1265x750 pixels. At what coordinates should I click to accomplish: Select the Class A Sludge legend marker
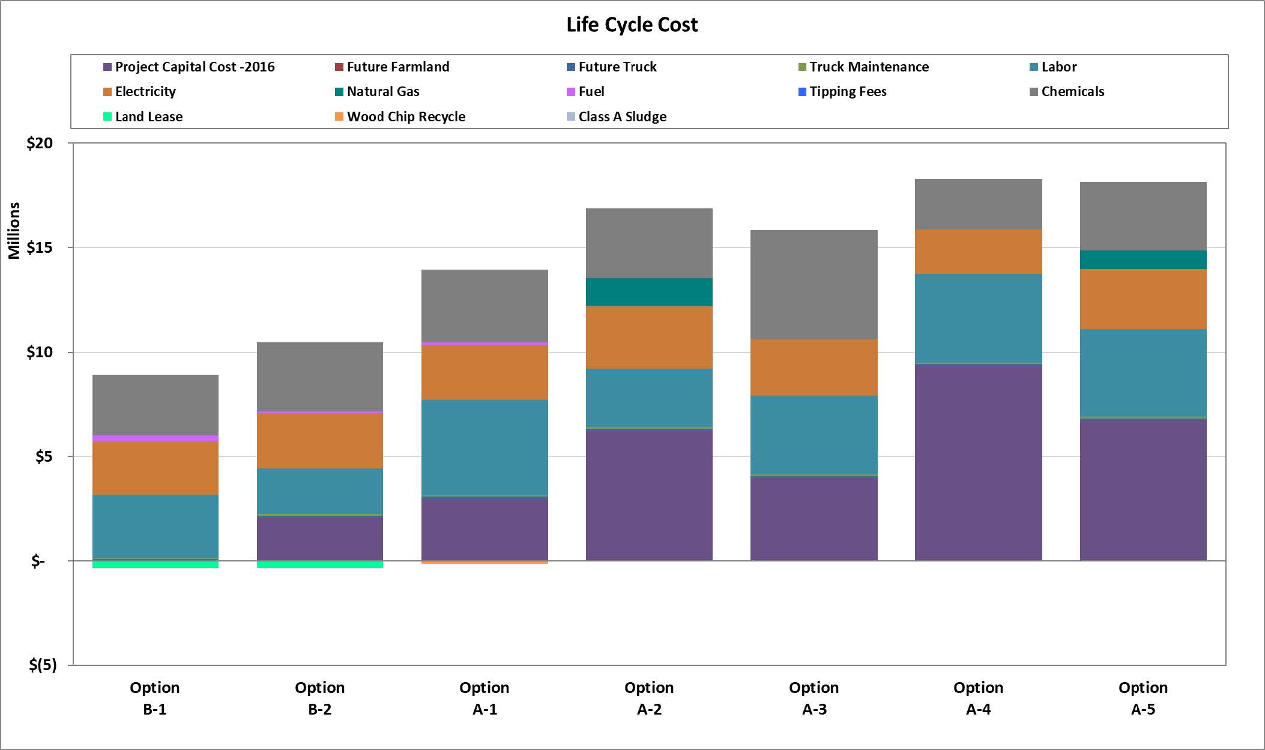(x=571, y=116)
